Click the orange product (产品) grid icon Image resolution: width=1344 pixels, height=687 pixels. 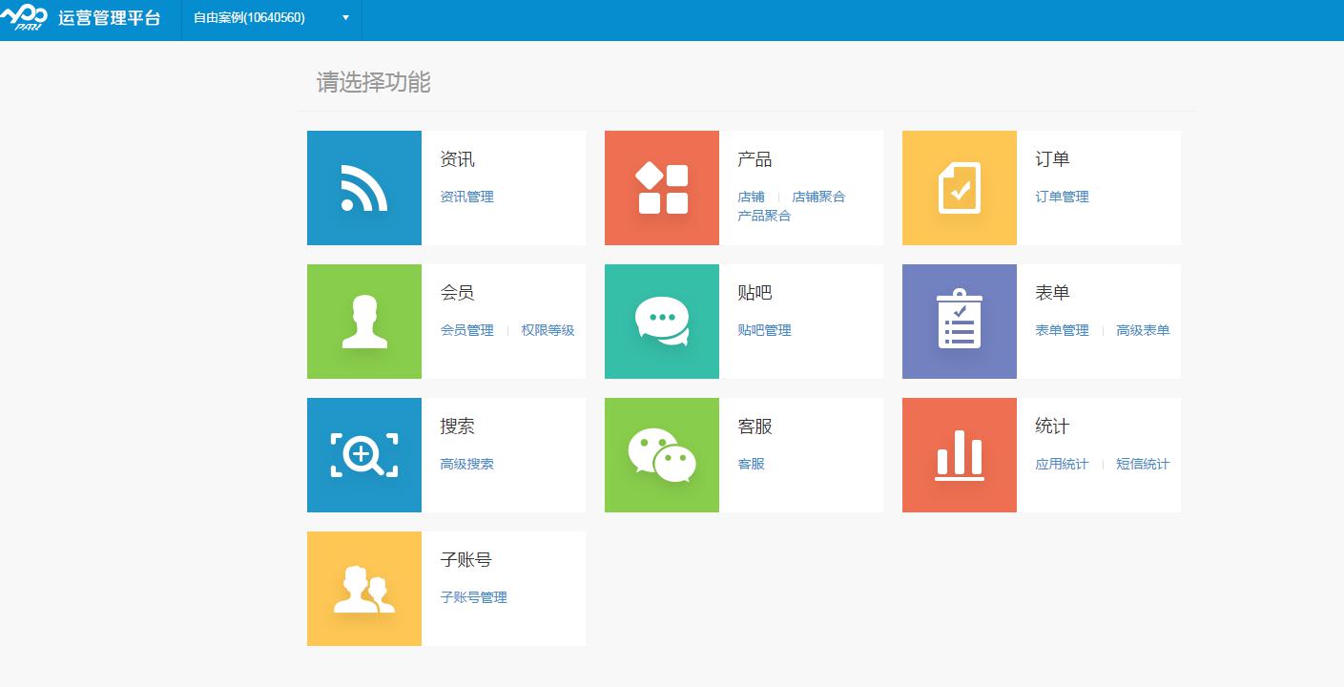point(661,188)
